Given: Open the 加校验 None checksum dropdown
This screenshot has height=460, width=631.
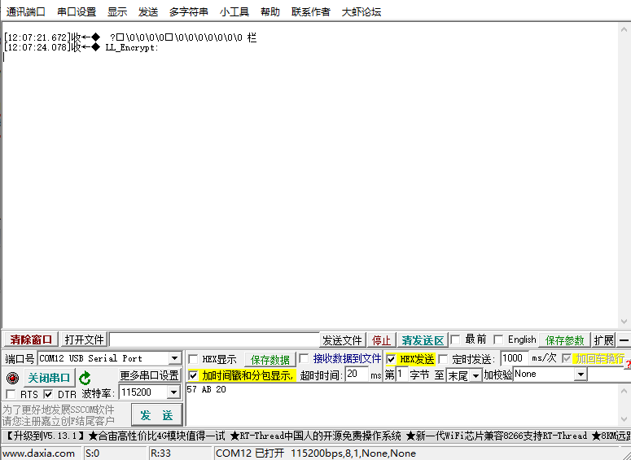Looking at the screenshot, I should point(581,375).
